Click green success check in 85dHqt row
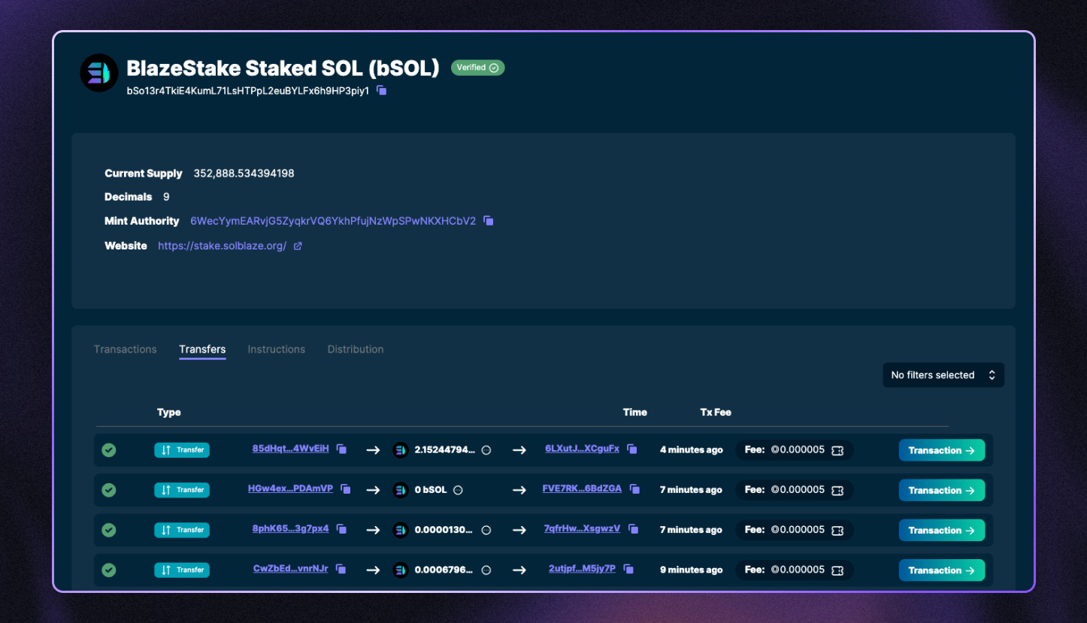This screenshot has width=1087, height=623. coord(109,450)
